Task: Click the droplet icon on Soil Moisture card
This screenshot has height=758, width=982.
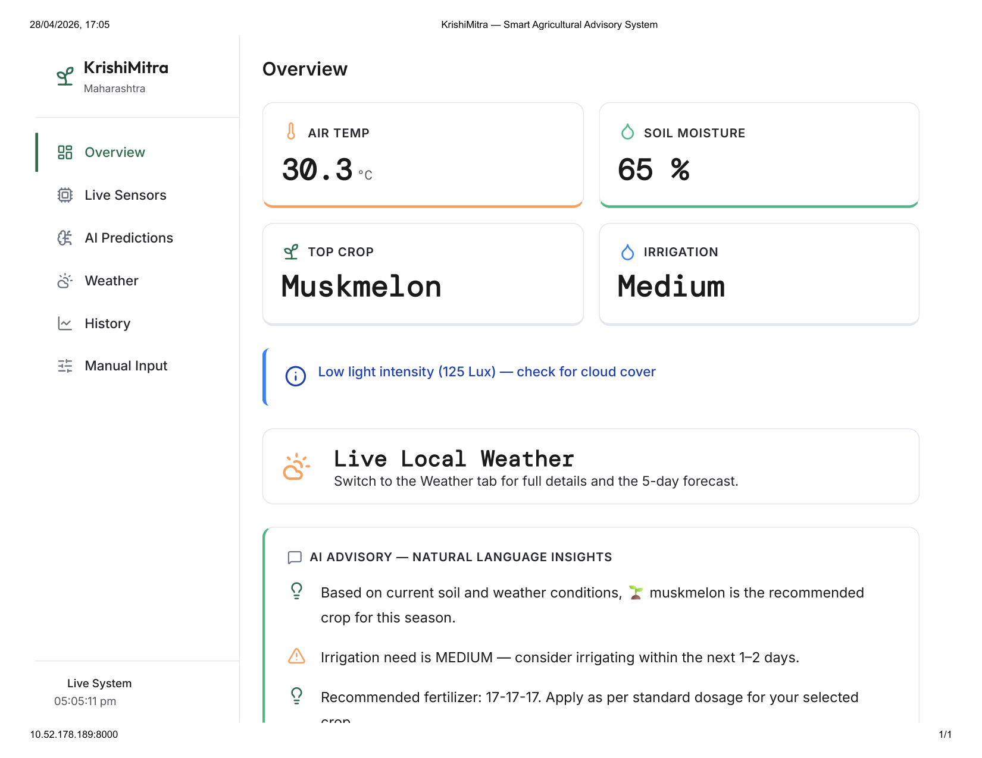Action: coord(627,131)
